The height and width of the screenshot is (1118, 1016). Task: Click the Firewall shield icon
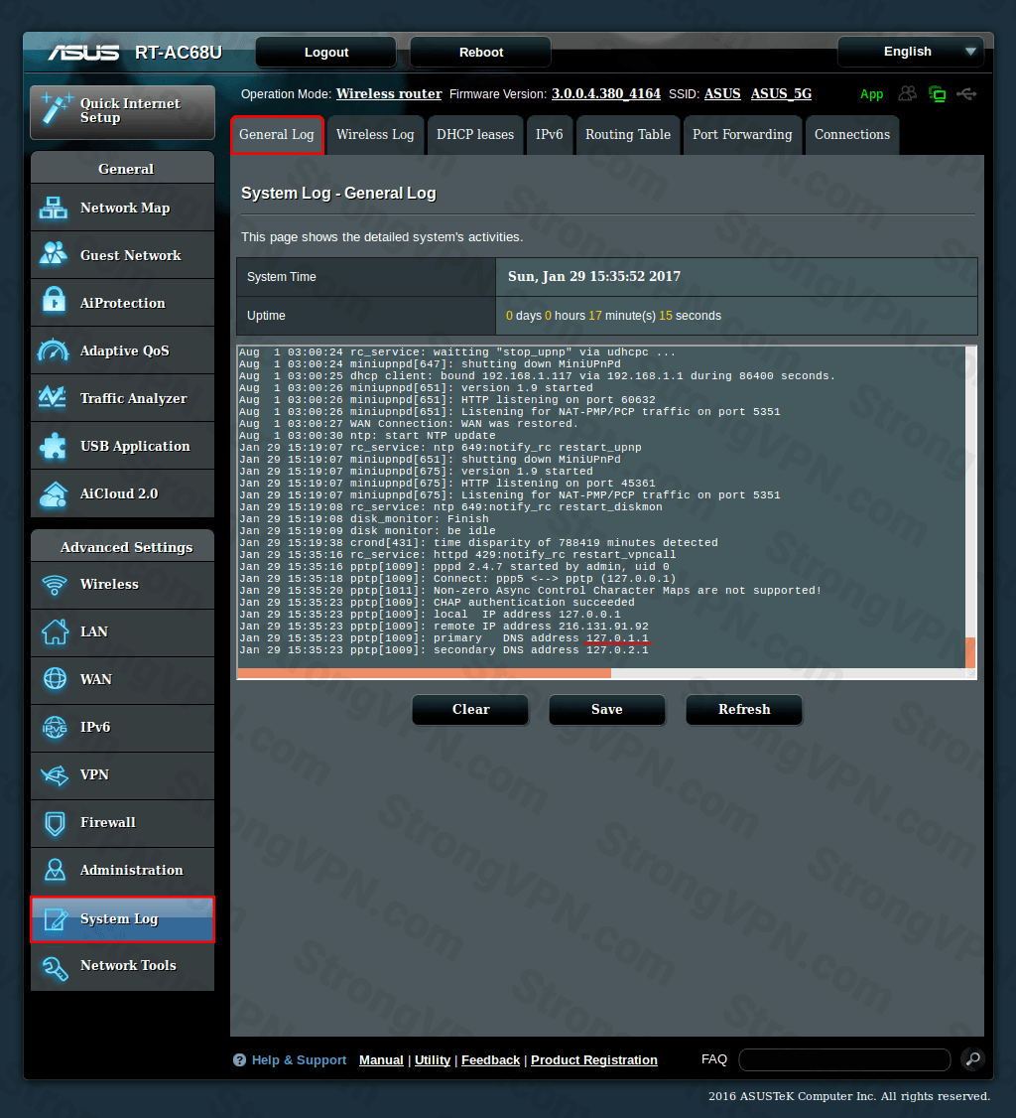pos(55,823)
